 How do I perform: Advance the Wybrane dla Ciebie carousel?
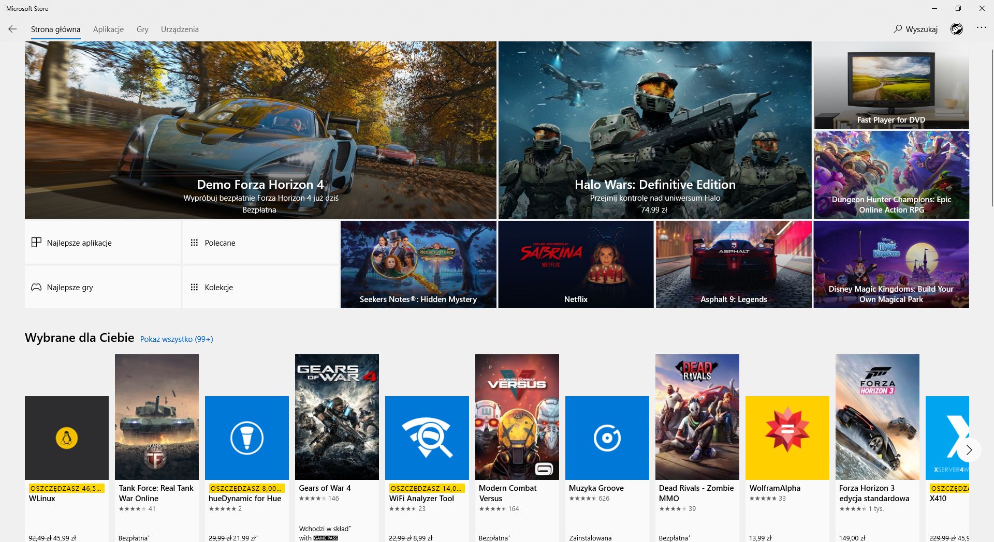pyautogui.click(x=969, y=450)
